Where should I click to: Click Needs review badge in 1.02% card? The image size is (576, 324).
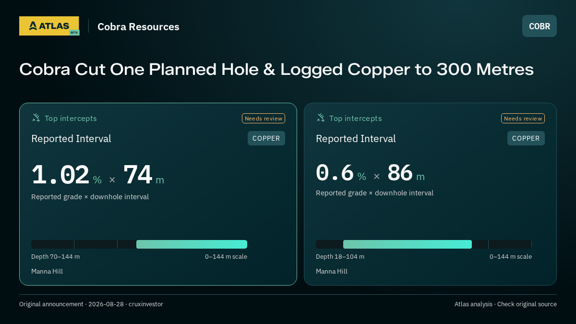click(x=264, y=119)
